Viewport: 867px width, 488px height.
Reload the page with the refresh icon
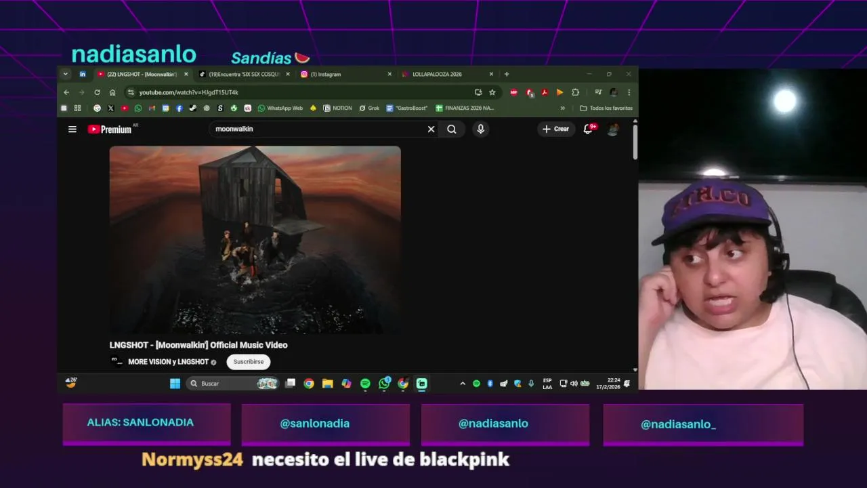[97, 92]
